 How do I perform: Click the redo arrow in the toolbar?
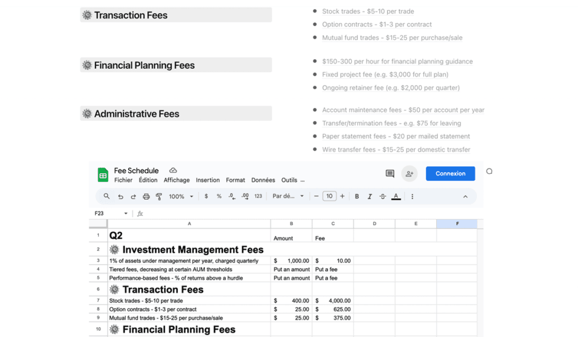click(x=133, y=196)
